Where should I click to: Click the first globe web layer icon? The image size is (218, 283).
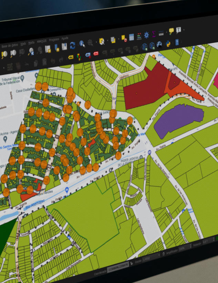point(145,47)
